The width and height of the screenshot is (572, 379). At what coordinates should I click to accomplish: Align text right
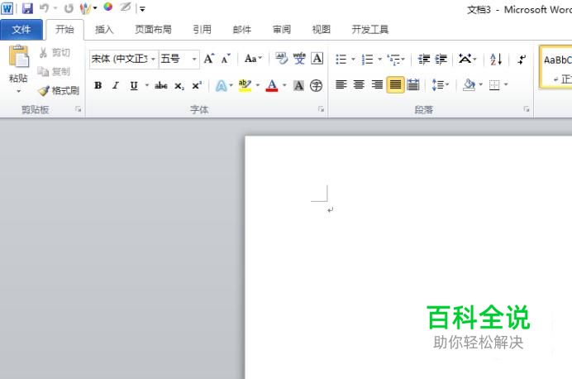point(377,85)
